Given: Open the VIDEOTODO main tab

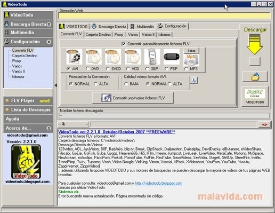Looking at the screenshot, I should (x=74, y=27).
